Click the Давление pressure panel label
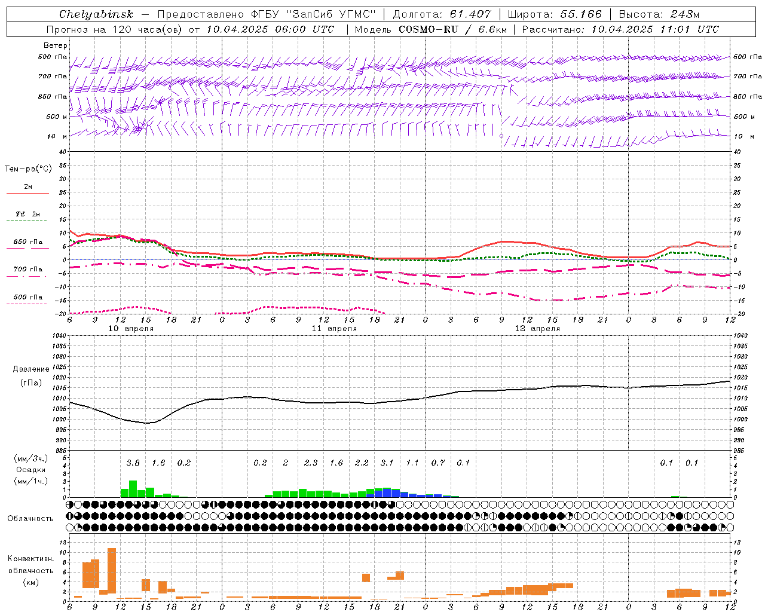Viewport: 765px width, 612px height. click(31, 369)
